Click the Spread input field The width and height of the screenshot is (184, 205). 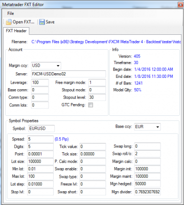(x=40, y=139)
